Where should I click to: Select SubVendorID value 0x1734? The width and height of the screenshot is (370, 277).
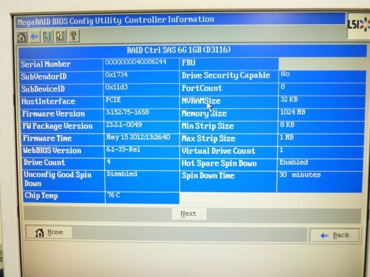coord(116,74)
